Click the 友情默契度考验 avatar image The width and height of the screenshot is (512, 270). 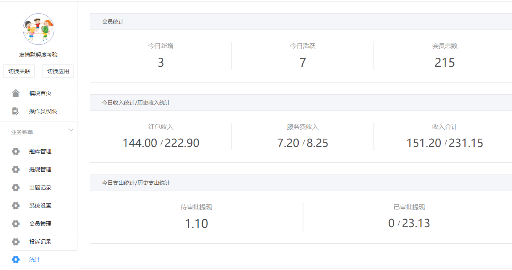point(39,29)
